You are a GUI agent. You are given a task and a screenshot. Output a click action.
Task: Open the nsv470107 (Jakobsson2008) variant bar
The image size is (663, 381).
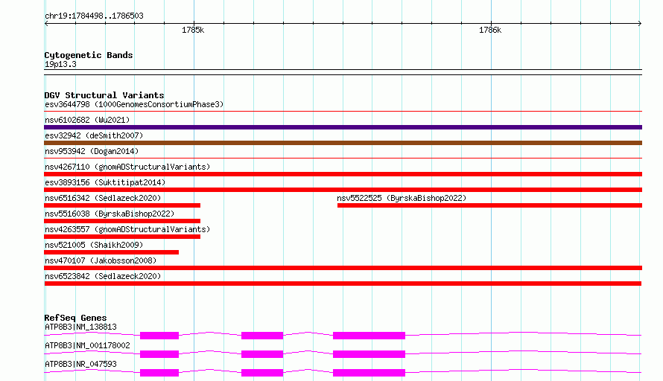click(343, 268)
